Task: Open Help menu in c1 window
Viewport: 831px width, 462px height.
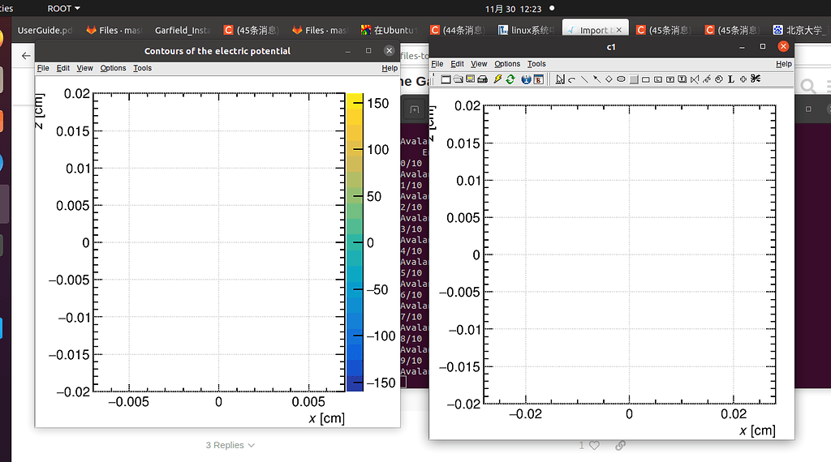Action: click(783, 64)
